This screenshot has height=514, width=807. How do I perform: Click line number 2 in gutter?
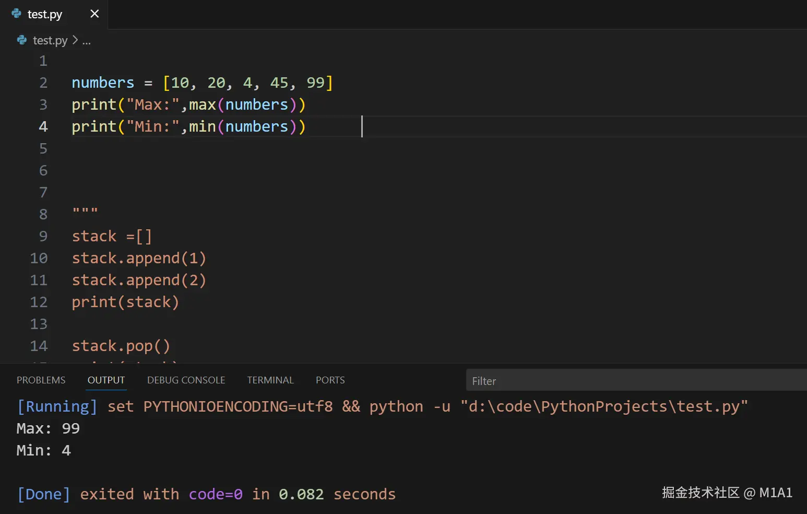[x=43, y=83]
